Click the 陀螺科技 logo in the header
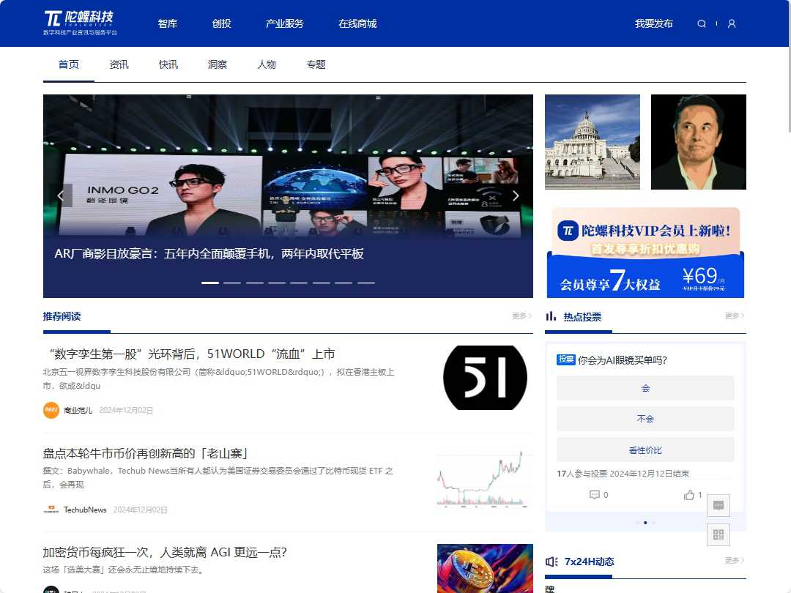 click(x=81, y=23)
